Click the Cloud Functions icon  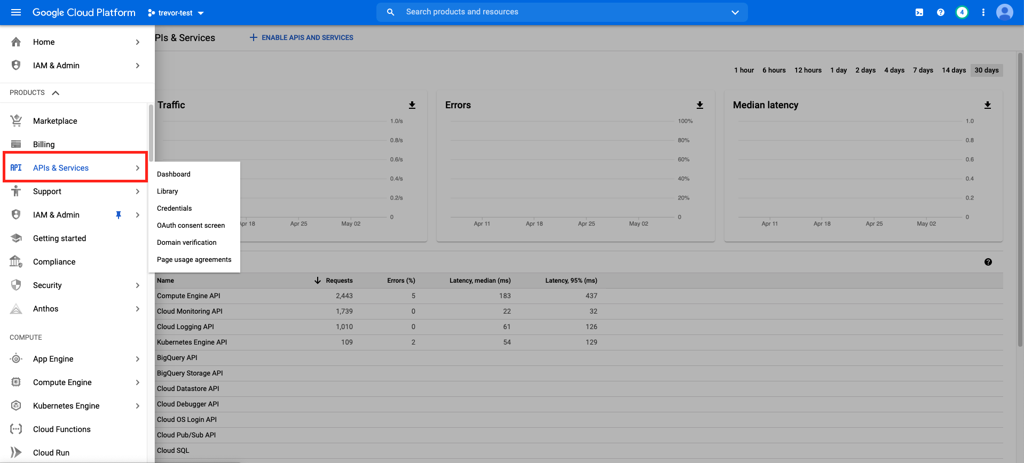click(16, 429)
